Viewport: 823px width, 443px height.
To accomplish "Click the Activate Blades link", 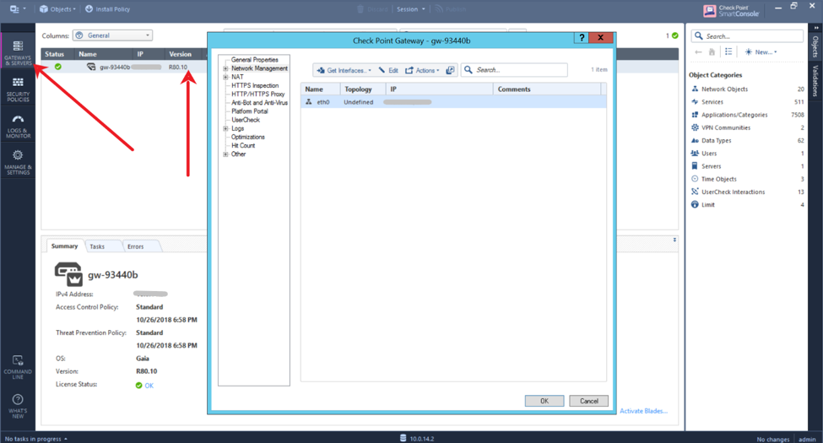I will (x=643, y=411).
